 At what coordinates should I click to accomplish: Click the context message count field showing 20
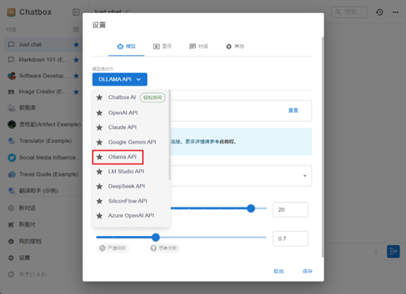click(x=290, y=210)
